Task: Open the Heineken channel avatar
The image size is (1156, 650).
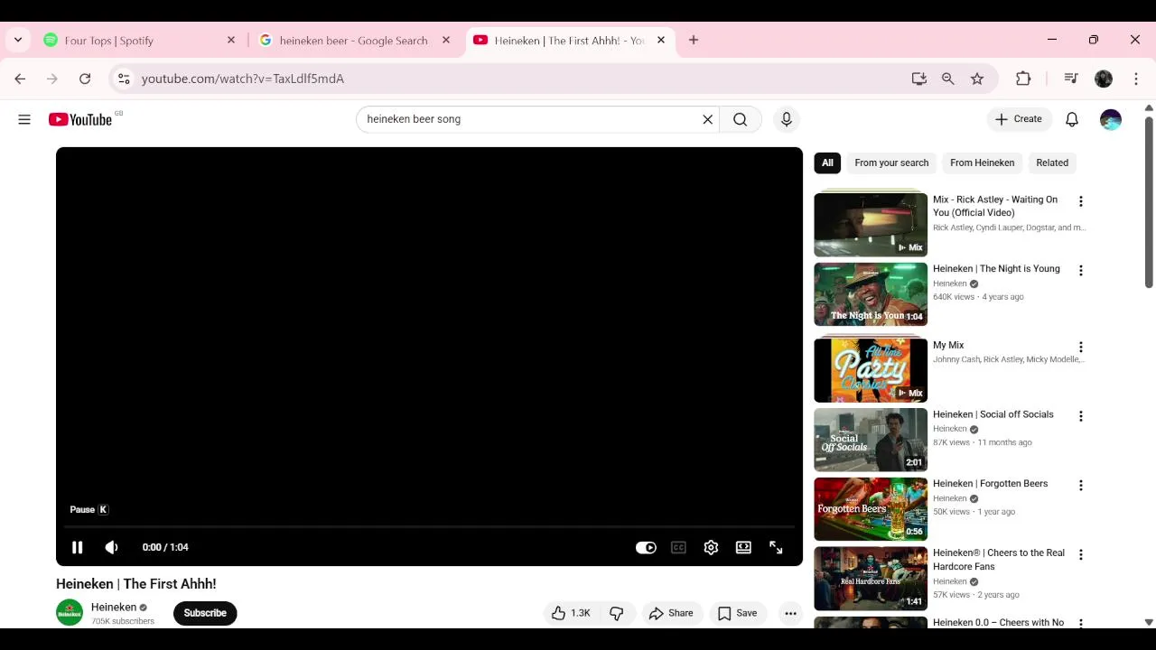Action: pos(70,613)
